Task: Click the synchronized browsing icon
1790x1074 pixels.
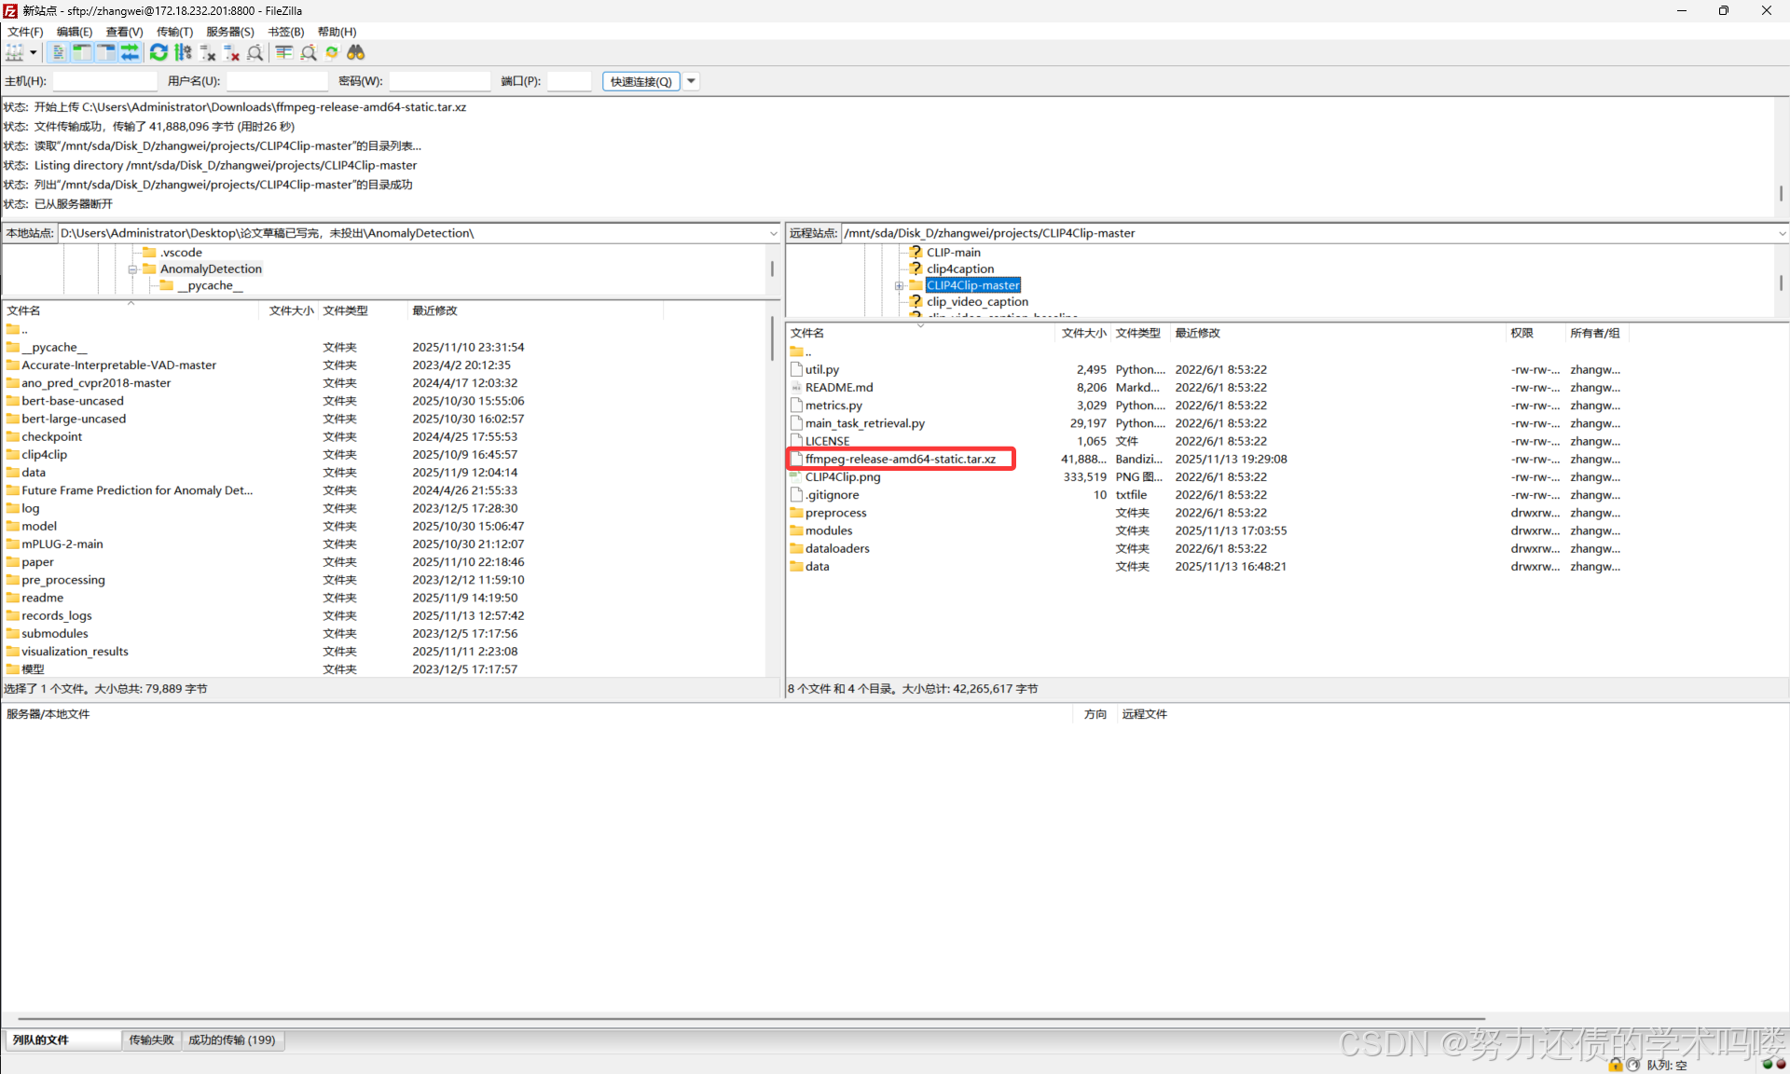Action: pyautogui.click(x=332, y=53)
